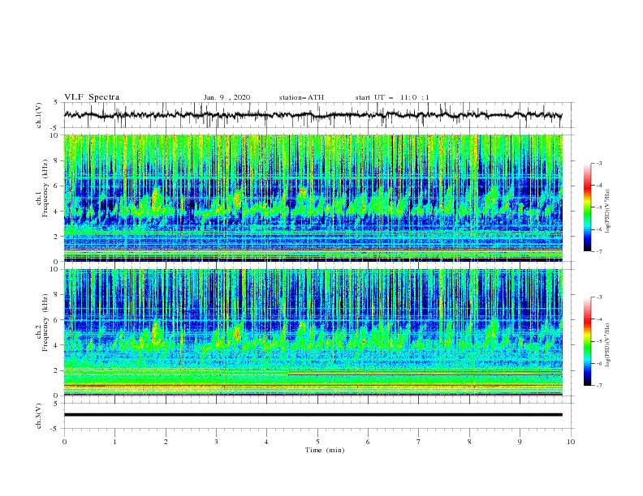Click the time axis tick label "3"

(x=216, y=442)
